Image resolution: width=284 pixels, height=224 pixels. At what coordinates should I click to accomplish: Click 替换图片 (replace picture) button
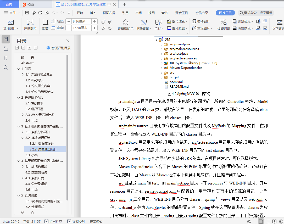(x=201, y=21)
